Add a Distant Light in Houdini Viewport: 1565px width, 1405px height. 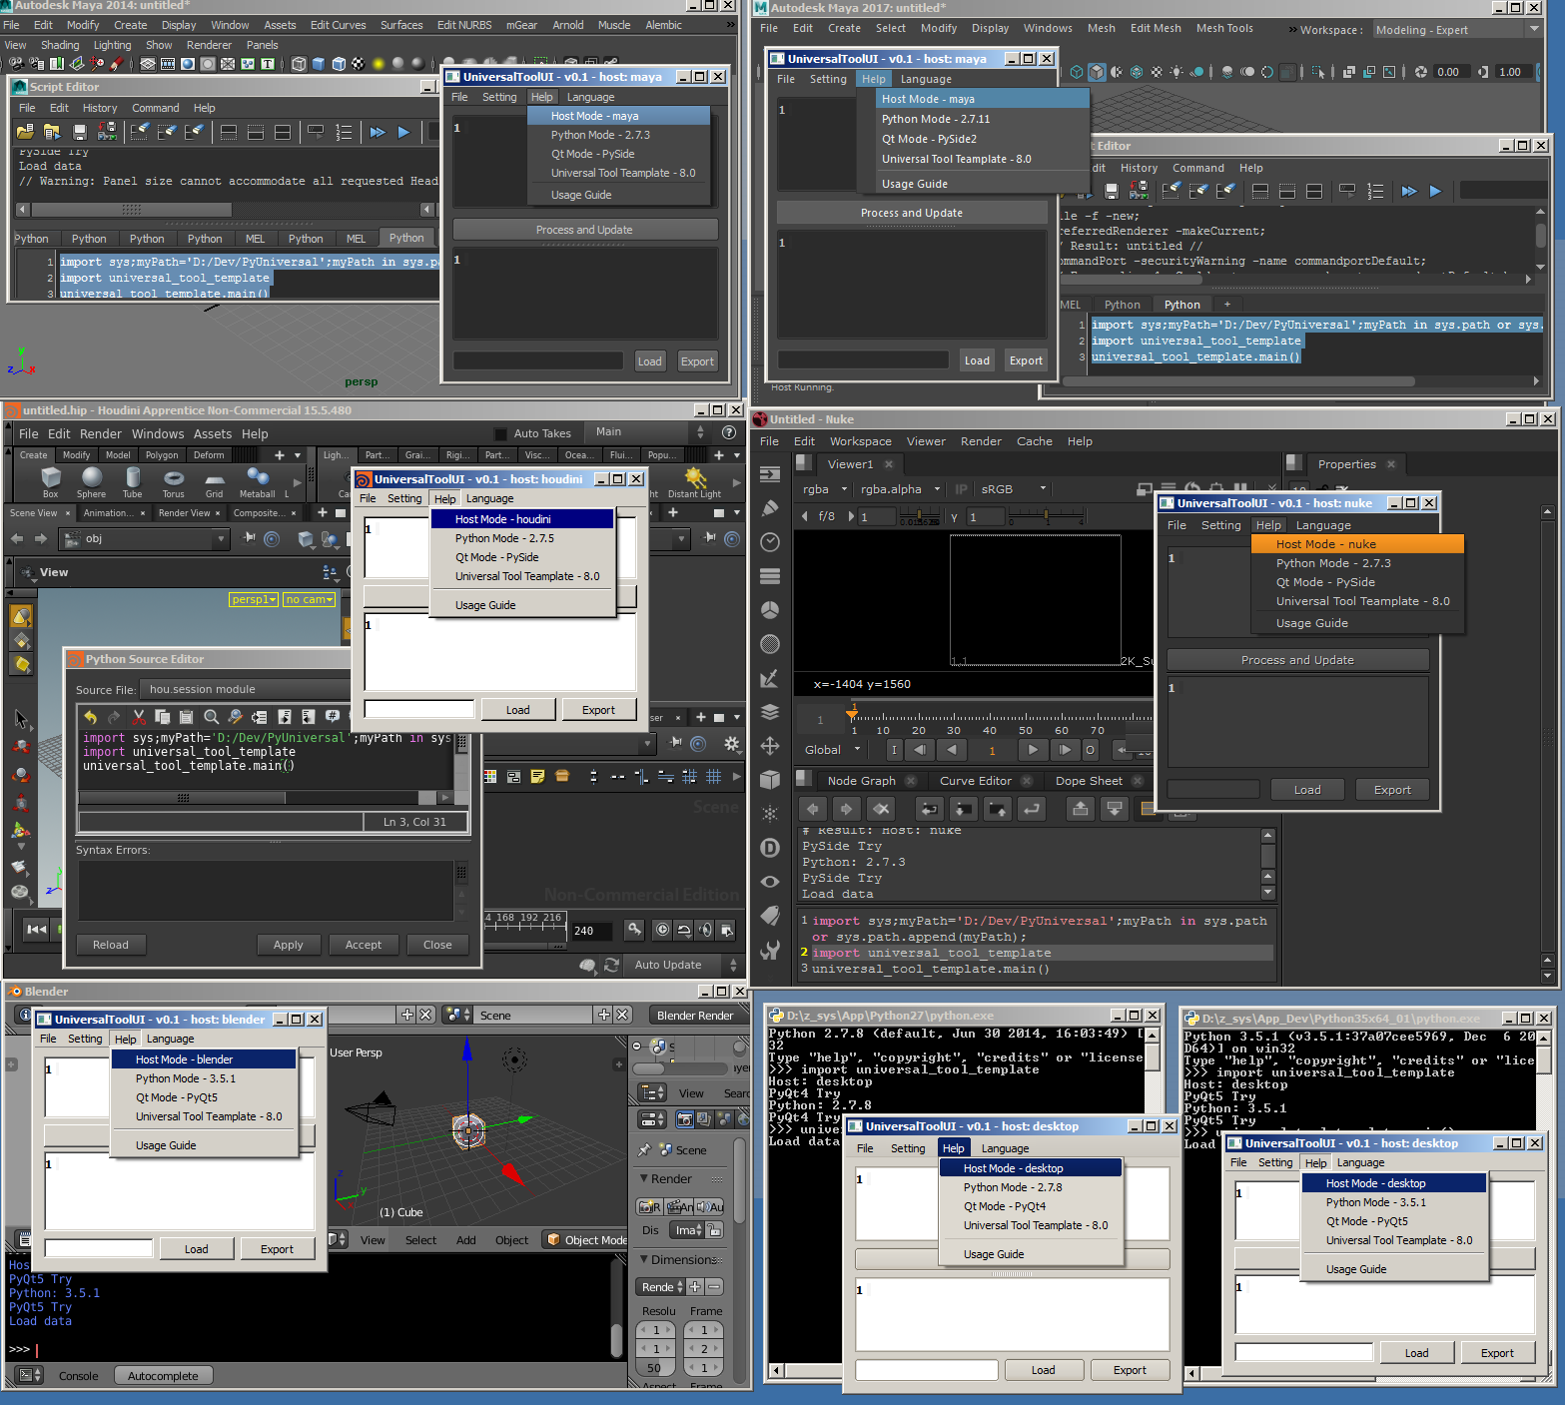(695, 481)
